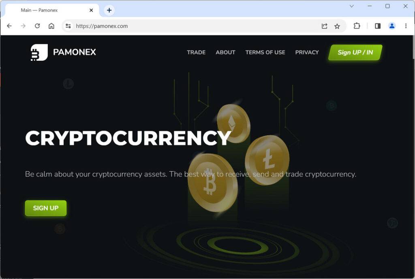Image resolution: width=415 pixels, height=279 pixels.
Task: Open the TRADE menu item
Action: tap(196, 52)
